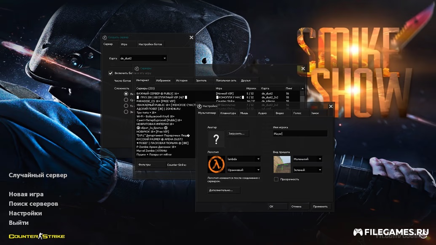Select the Локальная сеть tab
Image resolution: width=436 pixels, height=245 pixels.
click(x=226, y=80)
